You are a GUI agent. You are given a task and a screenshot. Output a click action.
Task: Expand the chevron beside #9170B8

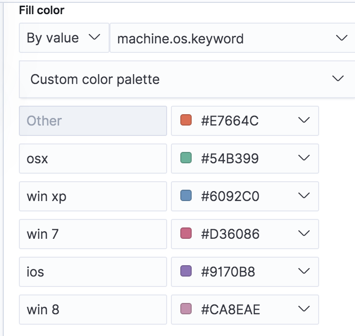click(304, 271)
